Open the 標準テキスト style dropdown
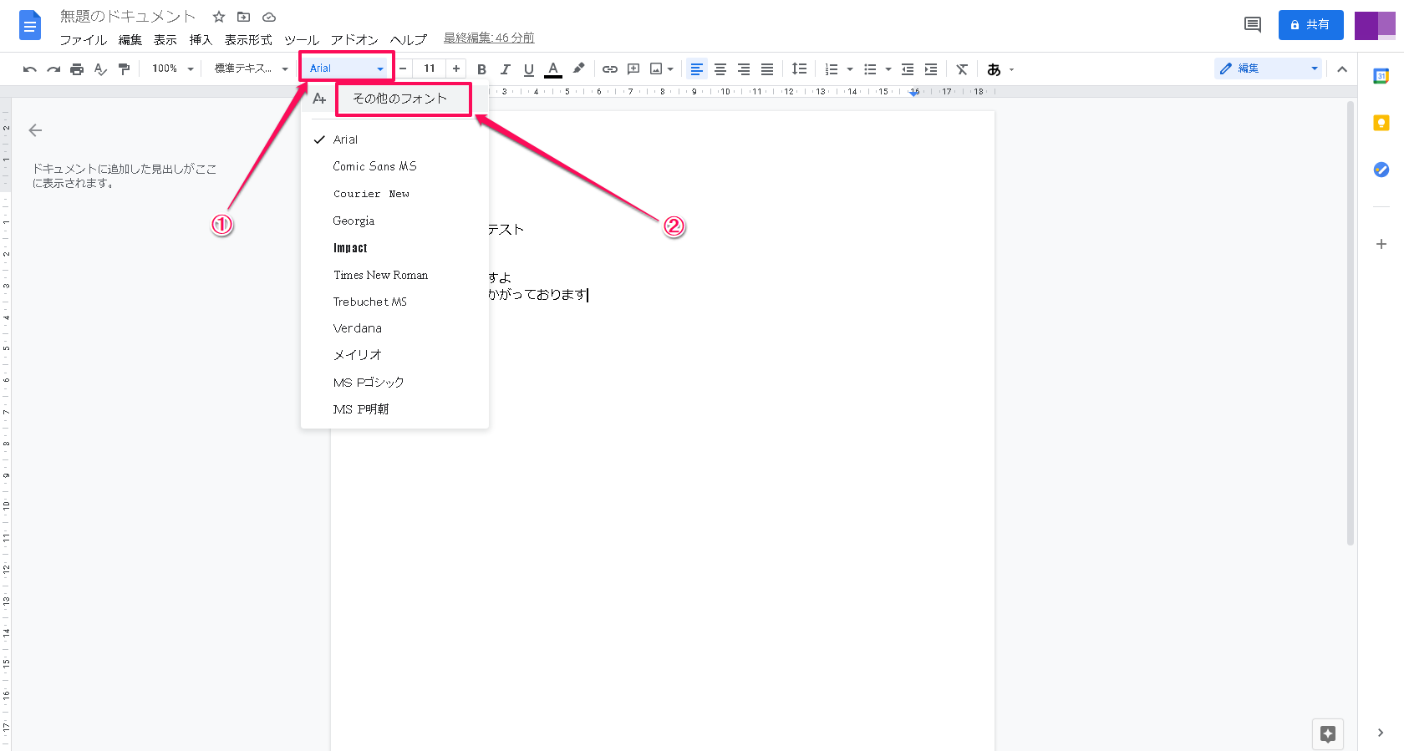Viewport: 1404px width, 751px height. pyautogui.click(x=251, y=69)
